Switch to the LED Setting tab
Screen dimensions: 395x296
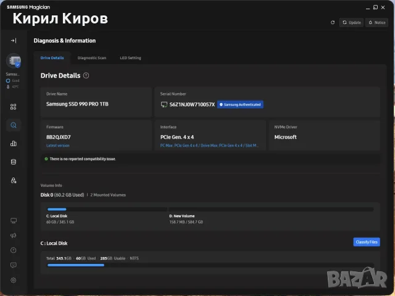130,57
